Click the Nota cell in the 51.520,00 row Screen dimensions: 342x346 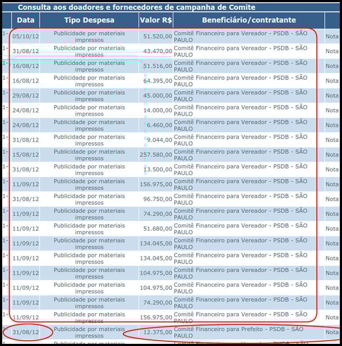[332, 36]
